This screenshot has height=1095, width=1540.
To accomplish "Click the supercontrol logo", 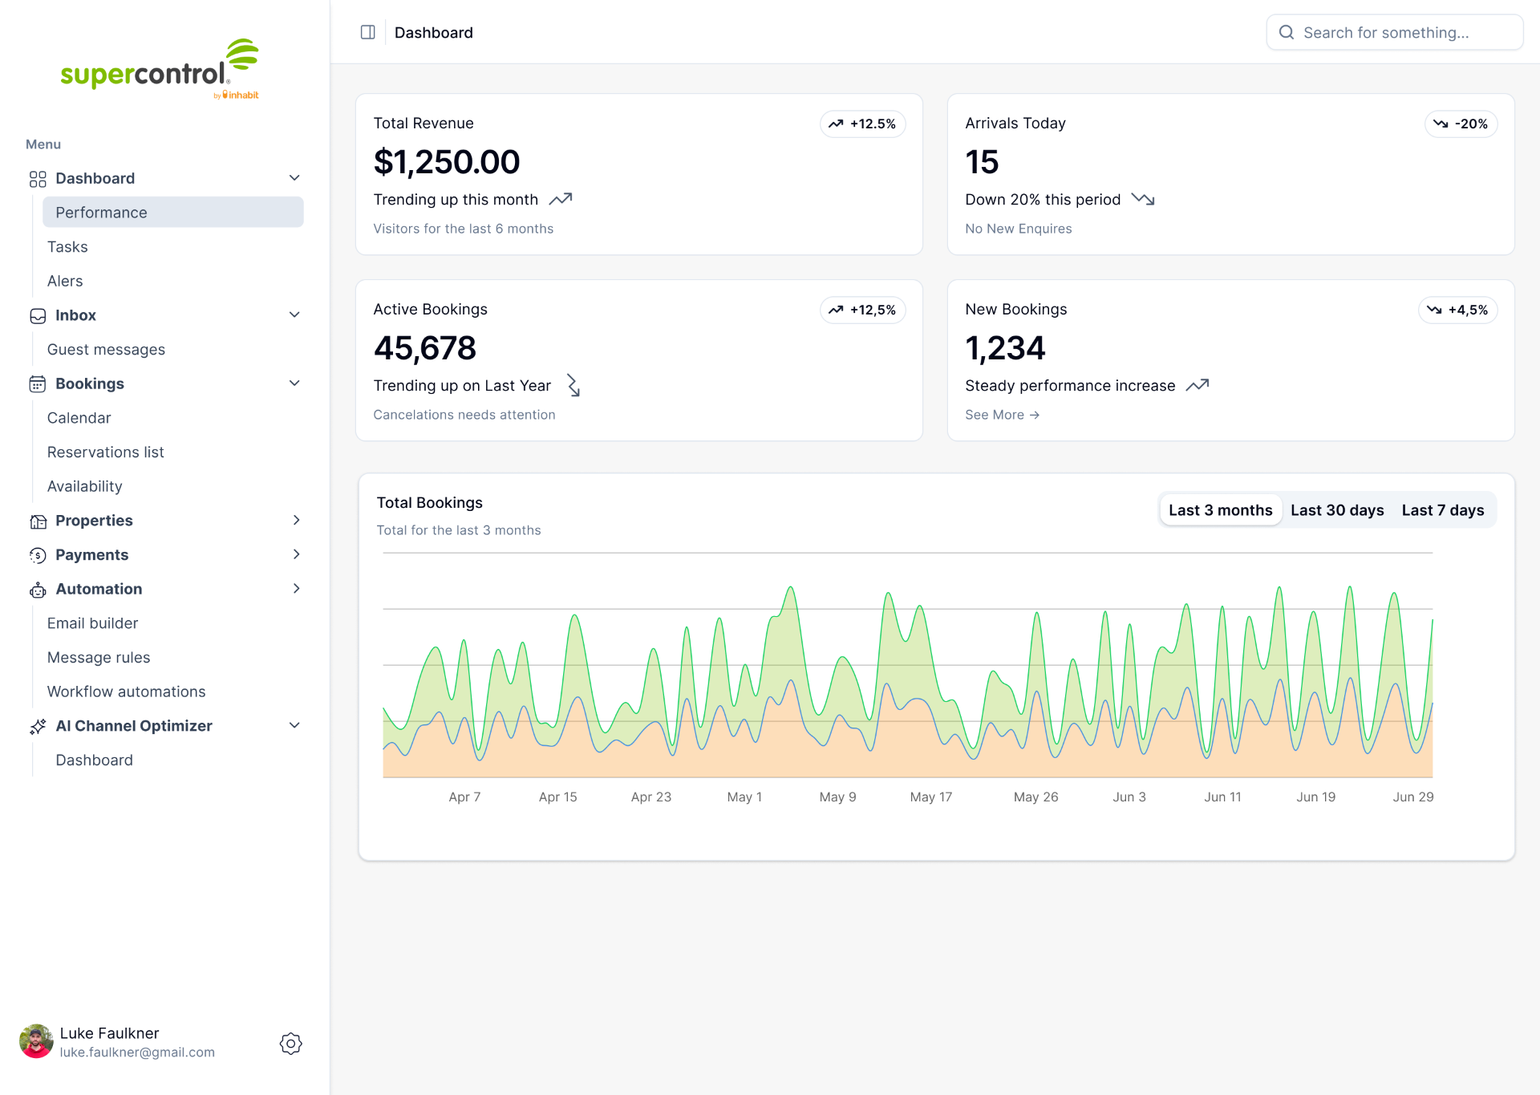I will 160,69.
